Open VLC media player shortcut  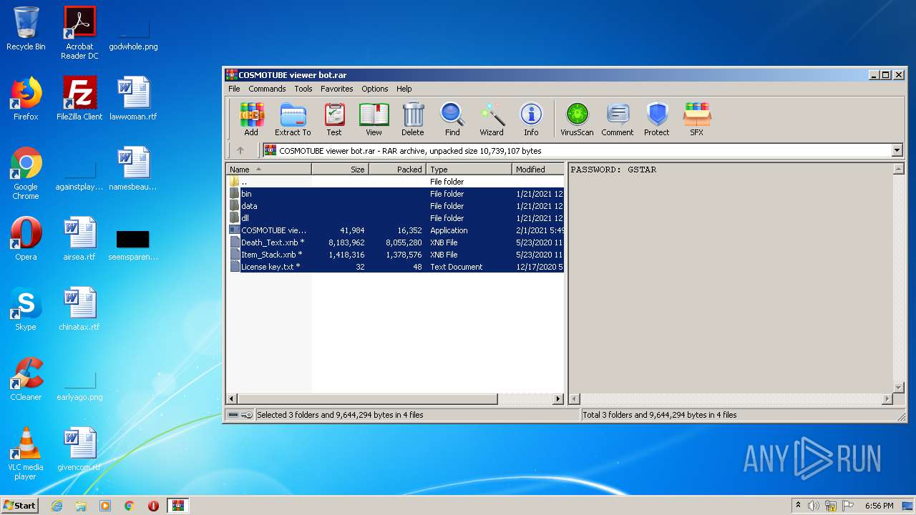(26, 453)
